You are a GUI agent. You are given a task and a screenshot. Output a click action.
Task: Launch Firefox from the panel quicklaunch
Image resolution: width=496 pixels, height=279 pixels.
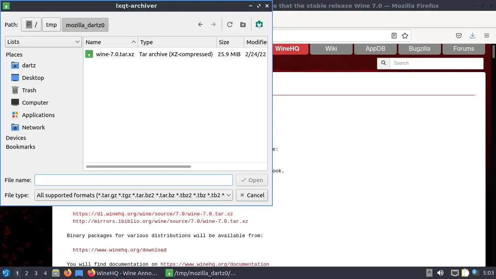point(67,273)
